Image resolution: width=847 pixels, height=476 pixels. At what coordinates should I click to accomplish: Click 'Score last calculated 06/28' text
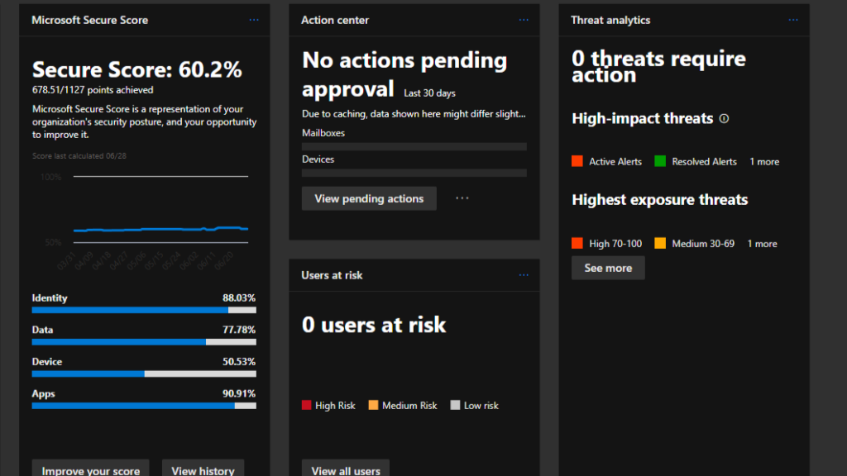[x=79, y=156]
